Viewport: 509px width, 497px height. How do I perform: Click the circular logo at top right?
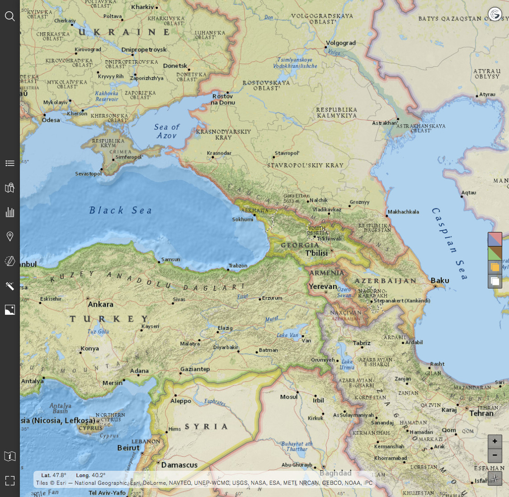click(x=495, y=14)
